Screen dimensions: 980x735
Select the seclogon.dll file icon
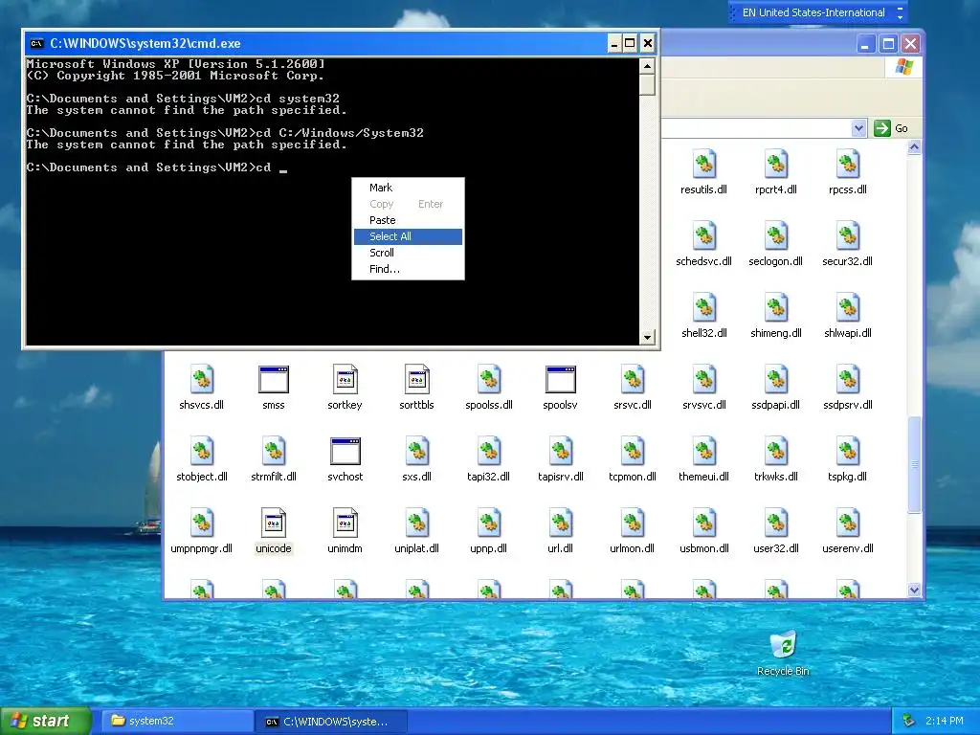point(776,236)
